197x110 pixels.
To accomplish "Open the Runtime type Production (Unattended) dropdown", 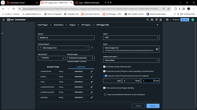I will (81, 58).
